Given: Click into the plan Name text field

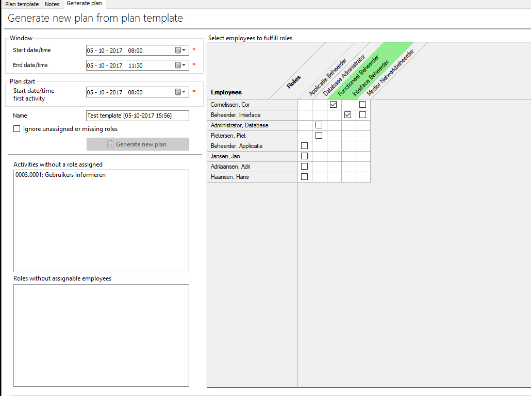Looking at the screenshot, I should [137, 116].
